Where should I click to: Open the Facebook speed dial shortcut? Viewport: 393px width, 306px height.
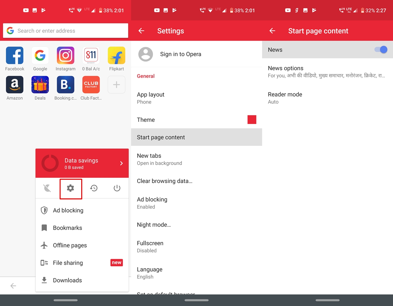(15, 55)
